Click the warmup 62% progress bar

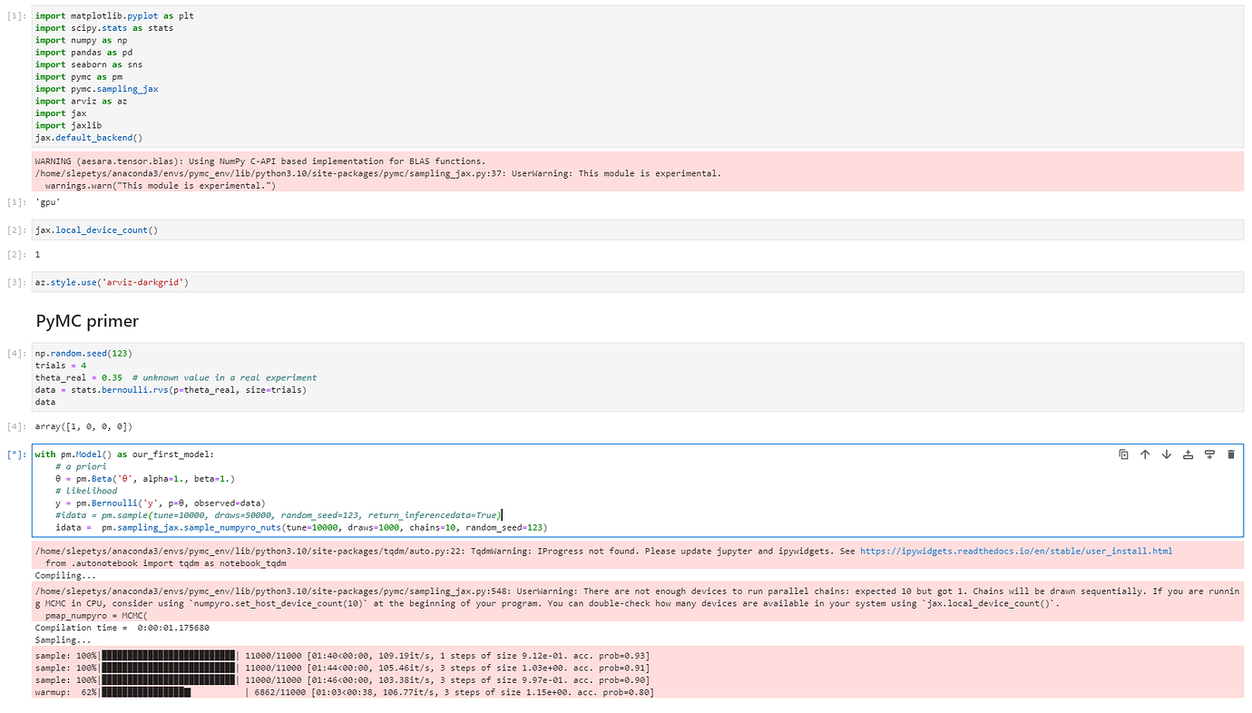[x=145, y=692]
